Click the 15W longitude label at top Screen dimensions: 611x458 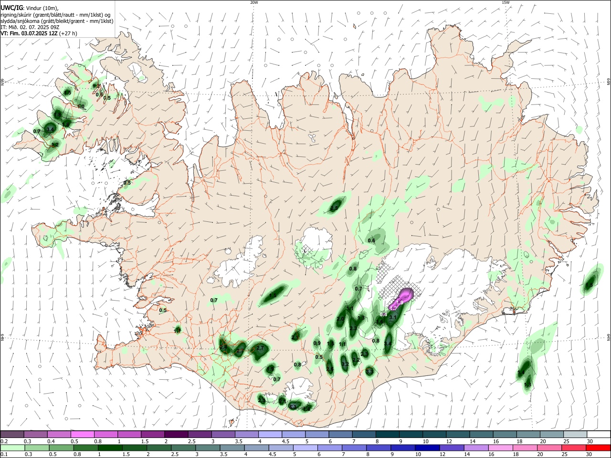coord(506,2)
